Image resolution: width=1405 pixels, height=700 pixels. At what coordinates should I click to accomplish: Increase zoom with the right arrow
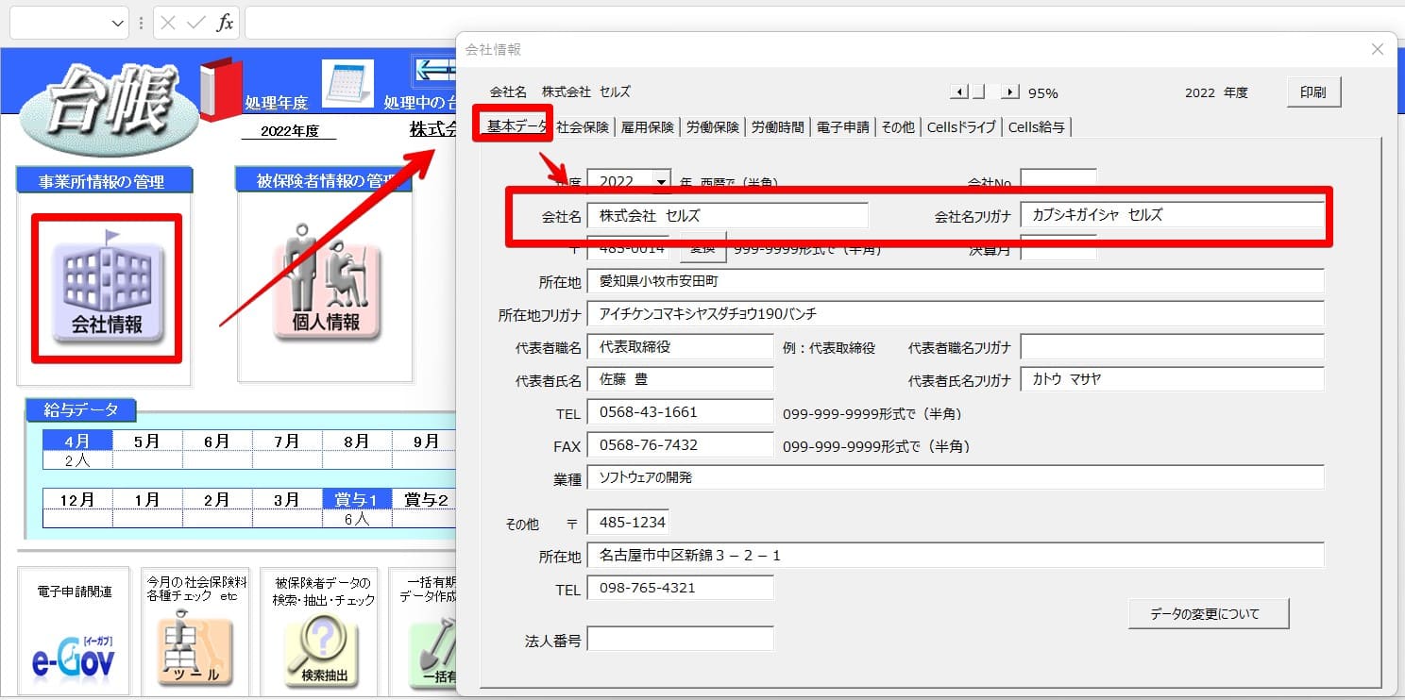[x=1010, y=92]
